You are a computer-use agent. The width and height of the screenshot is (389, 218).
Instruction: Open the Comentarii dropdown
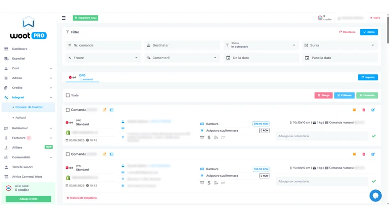coord(182,58)
